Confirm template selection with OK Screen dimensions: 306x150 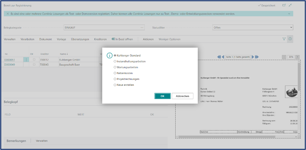pos(162,96)
